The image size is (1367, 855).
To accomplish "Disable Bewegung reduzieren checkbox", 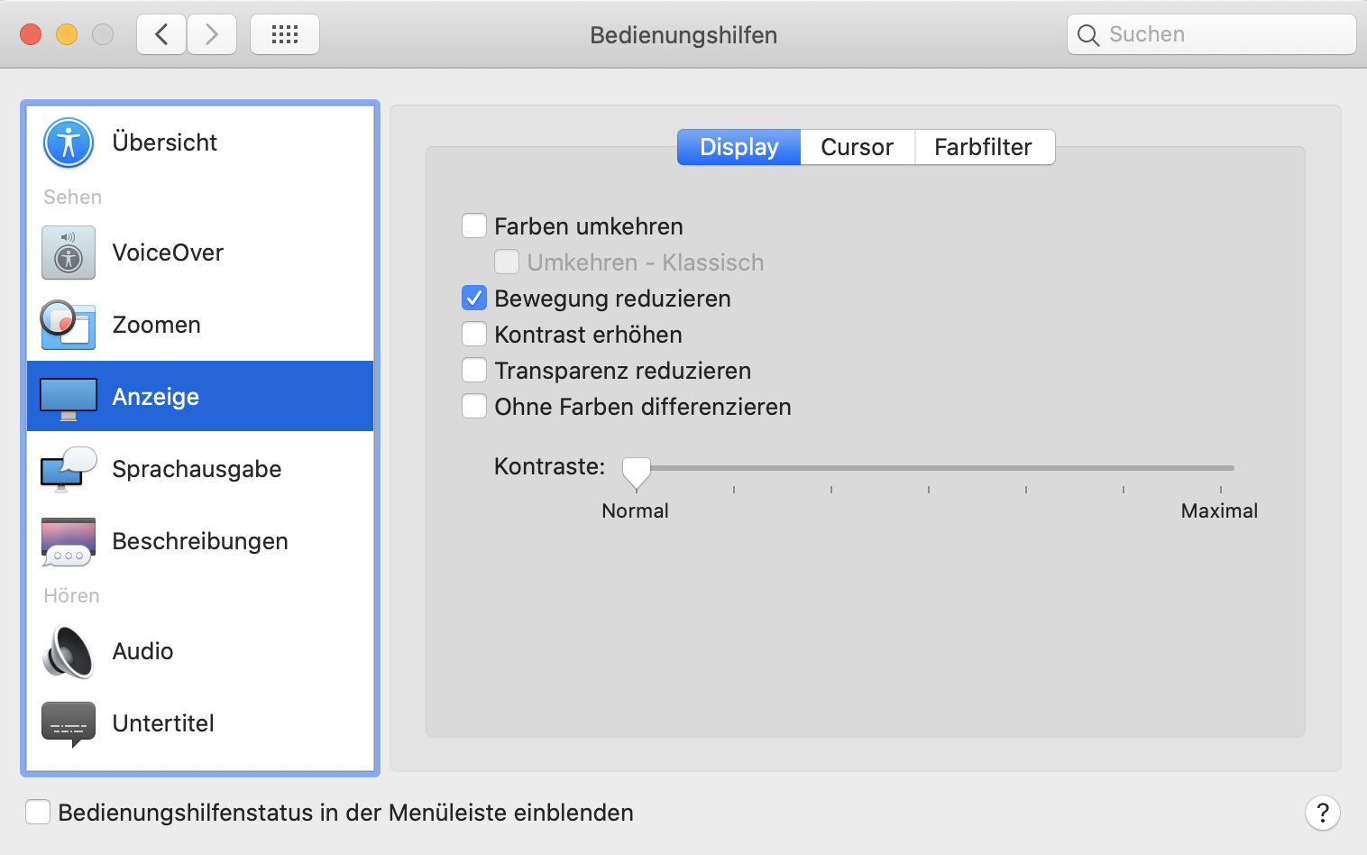I will tap(474, 298).
